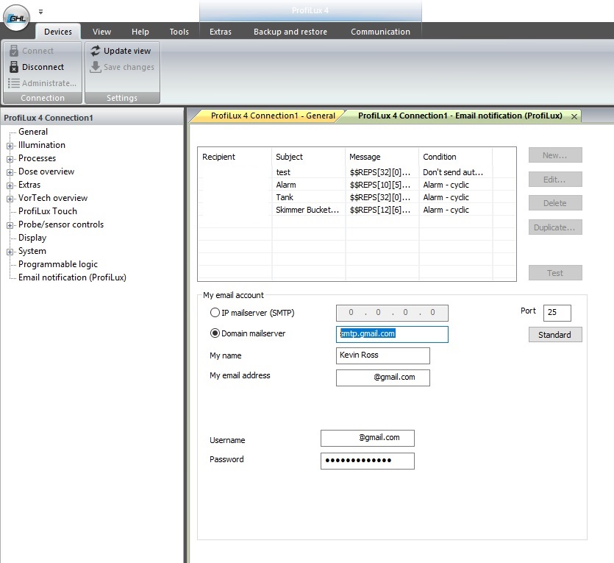Click the Subject column header
Viewport: 614px width, 563px height.
[x=308, y=157]
